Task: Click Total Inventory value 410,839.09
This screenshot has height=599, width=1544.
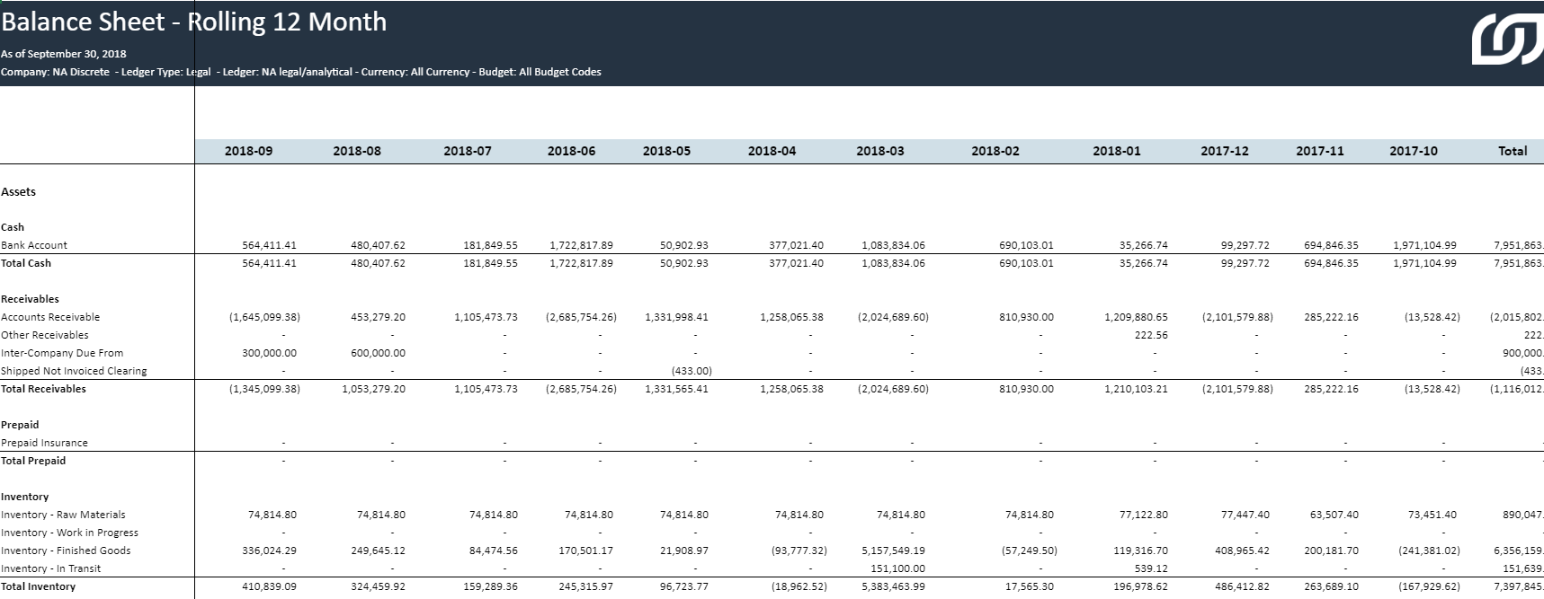Action: pos(270,586)
